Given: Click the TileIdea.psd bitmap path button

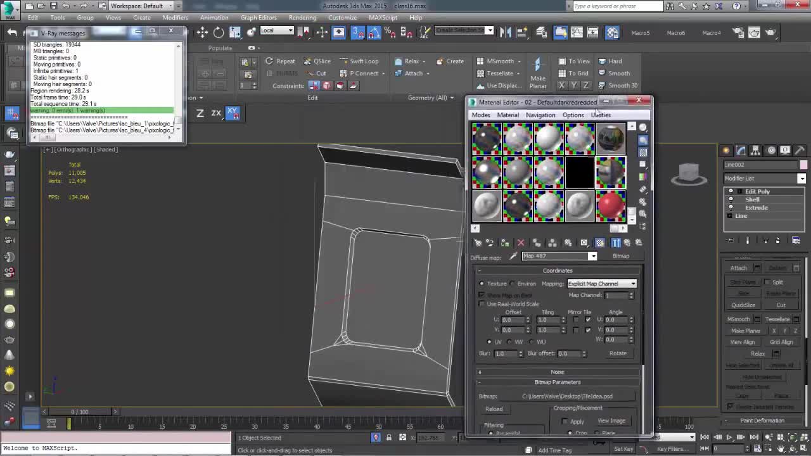Looking at the screenshot, I should coord(567,396).
